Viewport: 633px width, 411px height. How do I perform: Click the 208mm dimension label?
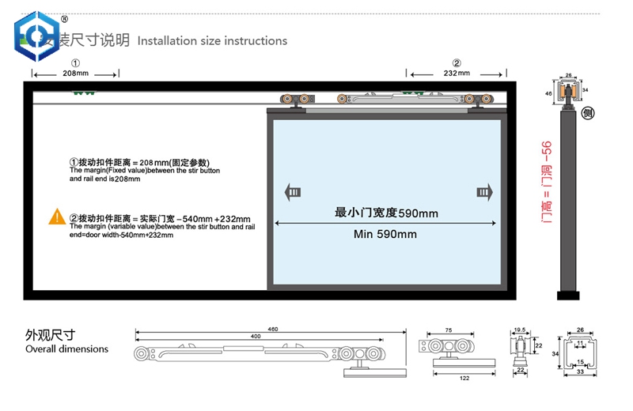point(75,74)
